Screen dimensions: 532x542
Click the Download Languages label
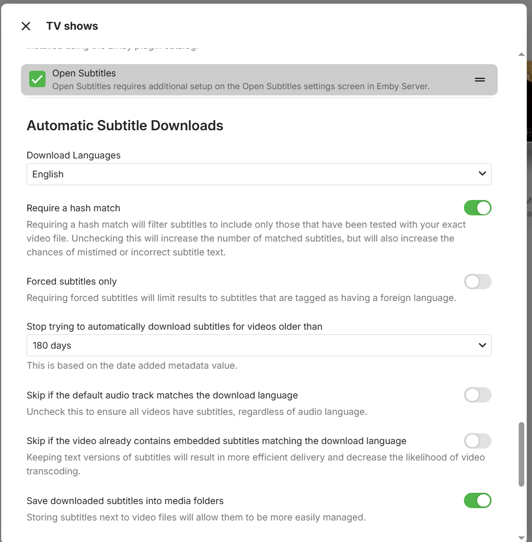point(74,155)
